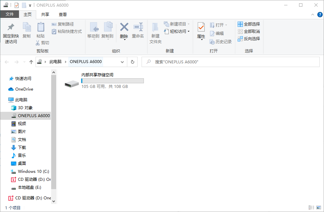Click the internal storage drive icon
The image size is (324, 212).
[72, 84]
